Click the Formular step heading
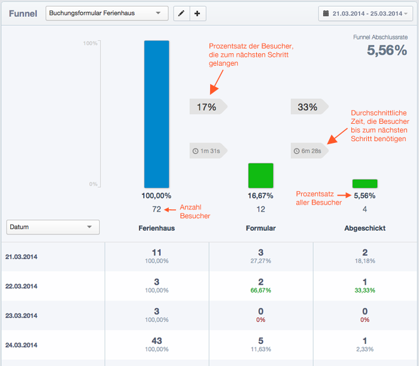The image size is (419, 366). pos(261,228)
